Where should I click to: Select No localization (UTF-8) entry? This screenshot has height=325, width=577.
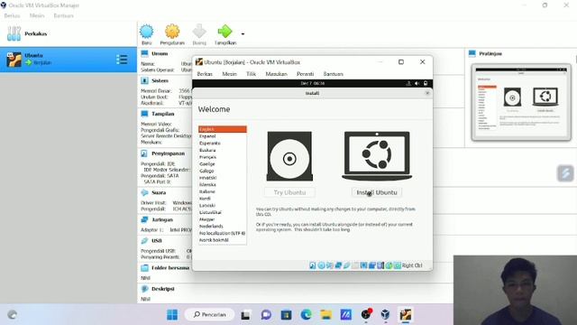click(223, 233)
